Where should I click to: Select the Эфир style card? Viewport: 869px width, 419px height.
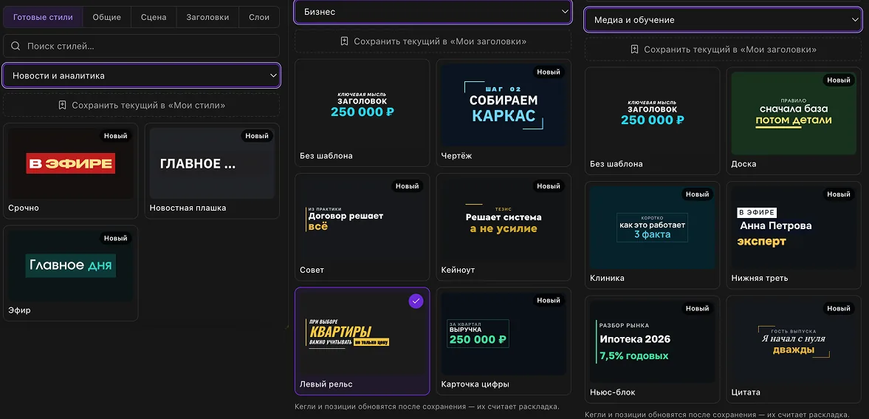point(70,273)
